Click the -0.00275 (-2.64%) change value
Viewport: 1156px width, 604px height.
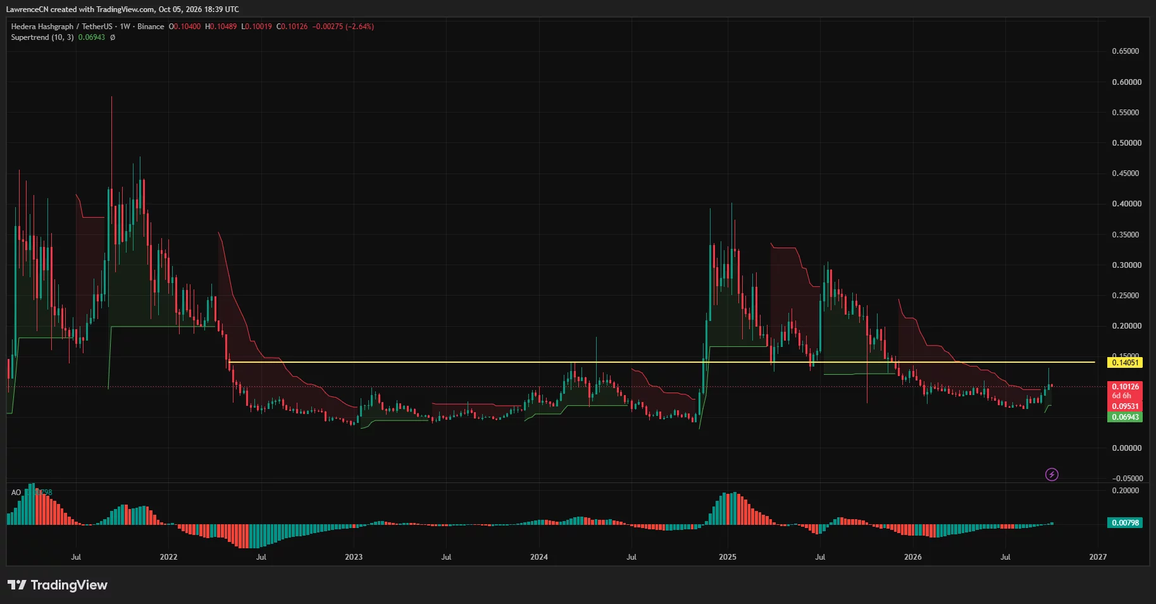click(343, 27)
